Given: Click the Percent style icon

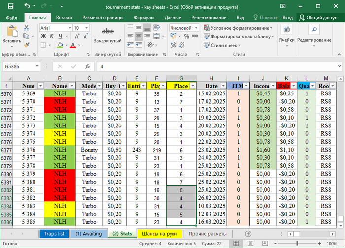Looking at the screenshot, I should (187, 36).
